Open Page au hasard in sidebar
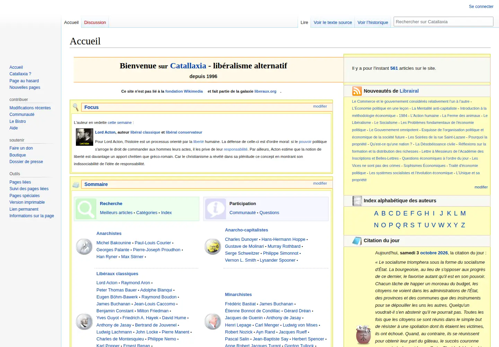Viewport: 499px width, 347px height. click(24, 81)
